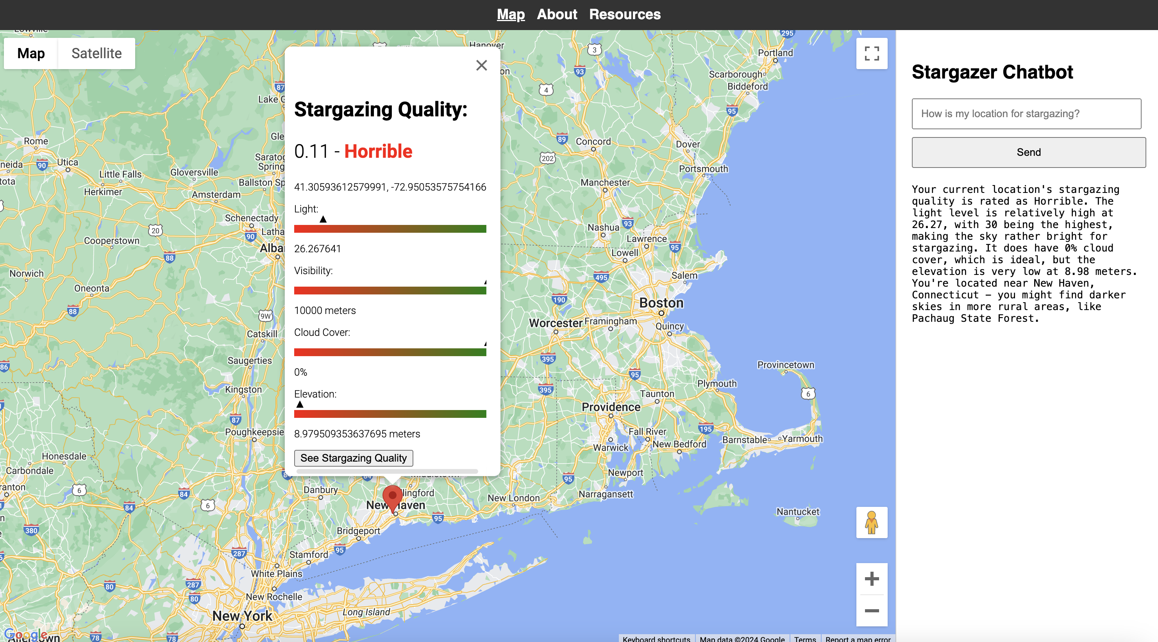Open the About page

556,14
